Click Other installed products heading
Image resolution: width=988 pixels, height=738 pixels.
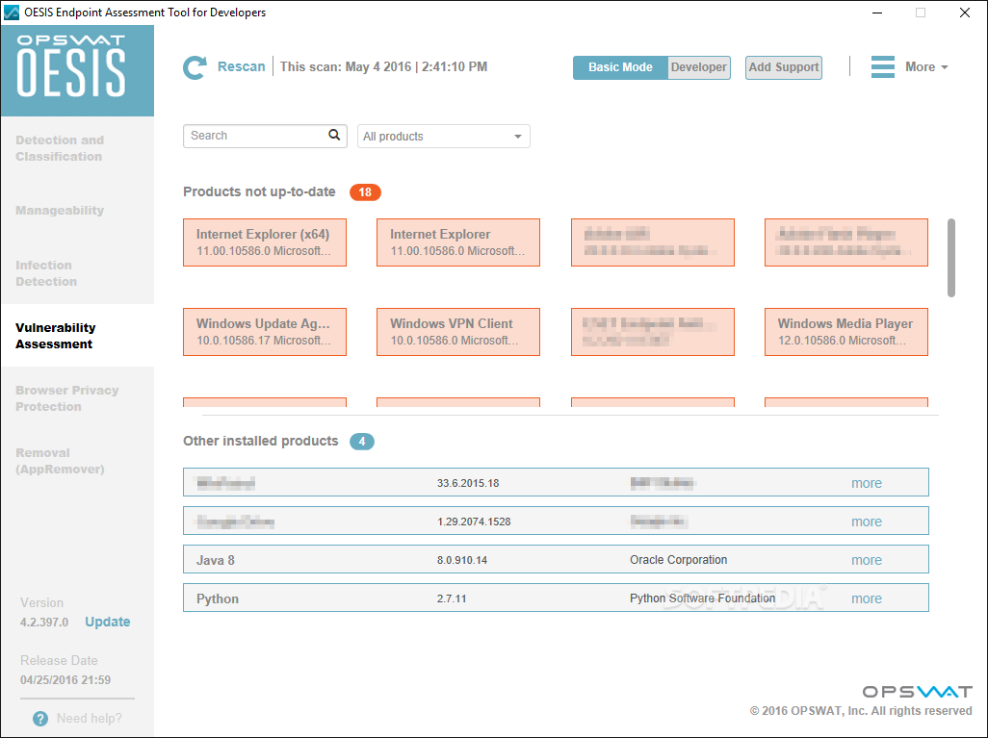pos(261,442)
